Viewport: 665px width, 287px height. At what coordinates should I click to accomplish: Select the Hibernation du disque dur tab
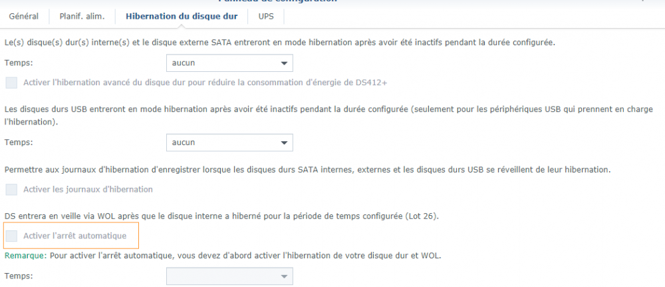pyautogui.click(x=181, y=16)
